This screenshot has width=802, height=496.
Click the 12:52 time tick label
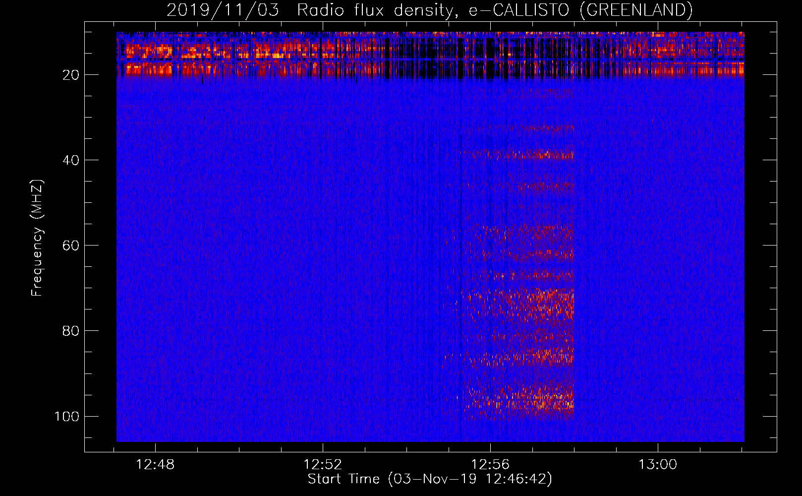point(323,465)
